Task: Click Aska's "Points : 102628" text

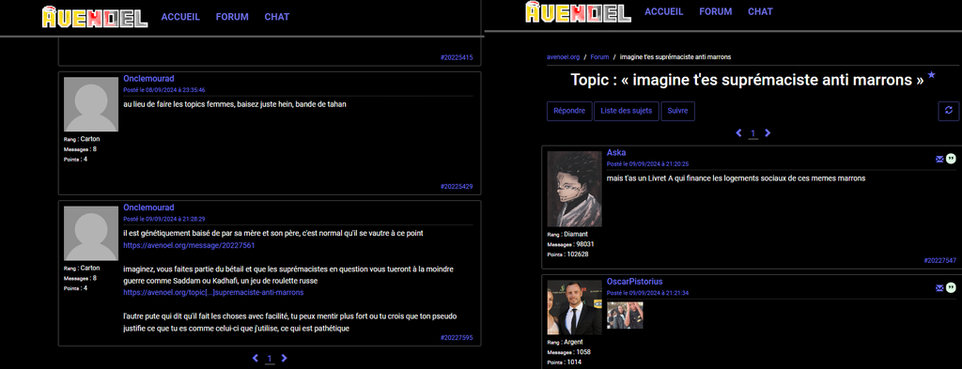Action: point(567,254)
